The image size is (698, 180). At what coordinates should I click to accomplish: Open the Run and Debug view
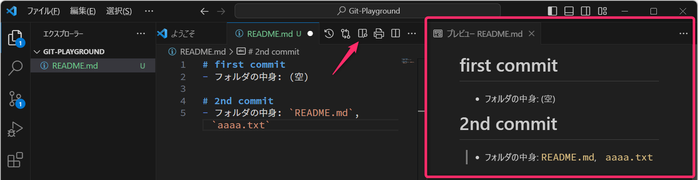[x=15, y=130]
